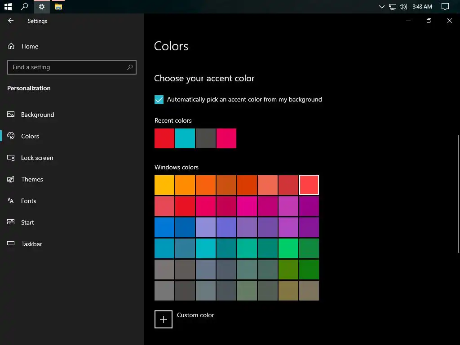This screenshot has width=460, height=345.
Task: Show hidden icons in system tray
Action: pos(381,7)
